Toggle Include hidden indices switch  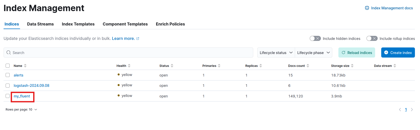[x=315, y=38]
